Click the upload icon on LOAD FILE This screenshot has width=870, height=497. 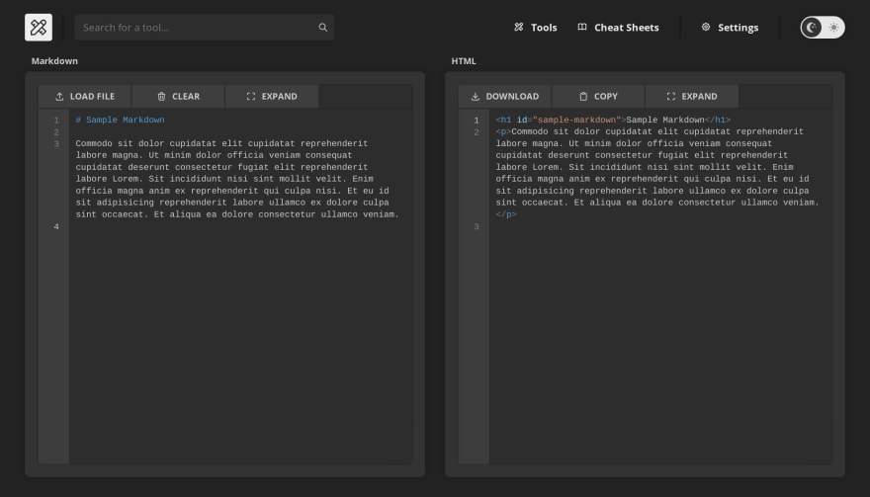click(59, 97)
